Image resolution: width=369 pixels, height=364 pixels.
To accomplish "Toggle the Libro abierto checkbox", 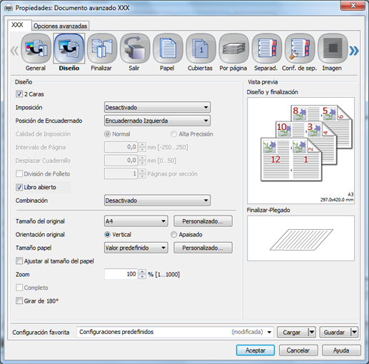I will click(19, 187).
